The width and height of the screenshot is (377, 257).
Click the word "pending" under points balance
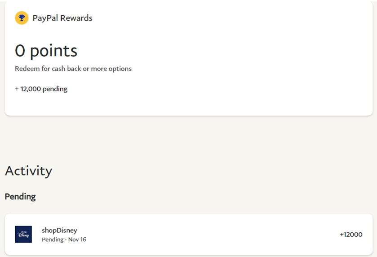55,89
